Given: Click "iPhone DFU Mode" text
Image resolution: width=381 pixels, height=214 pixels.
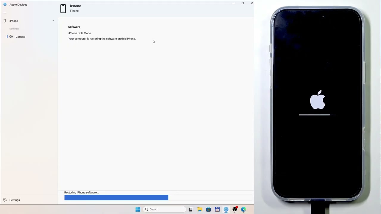Looking at the screenshot, I should 79,33.
